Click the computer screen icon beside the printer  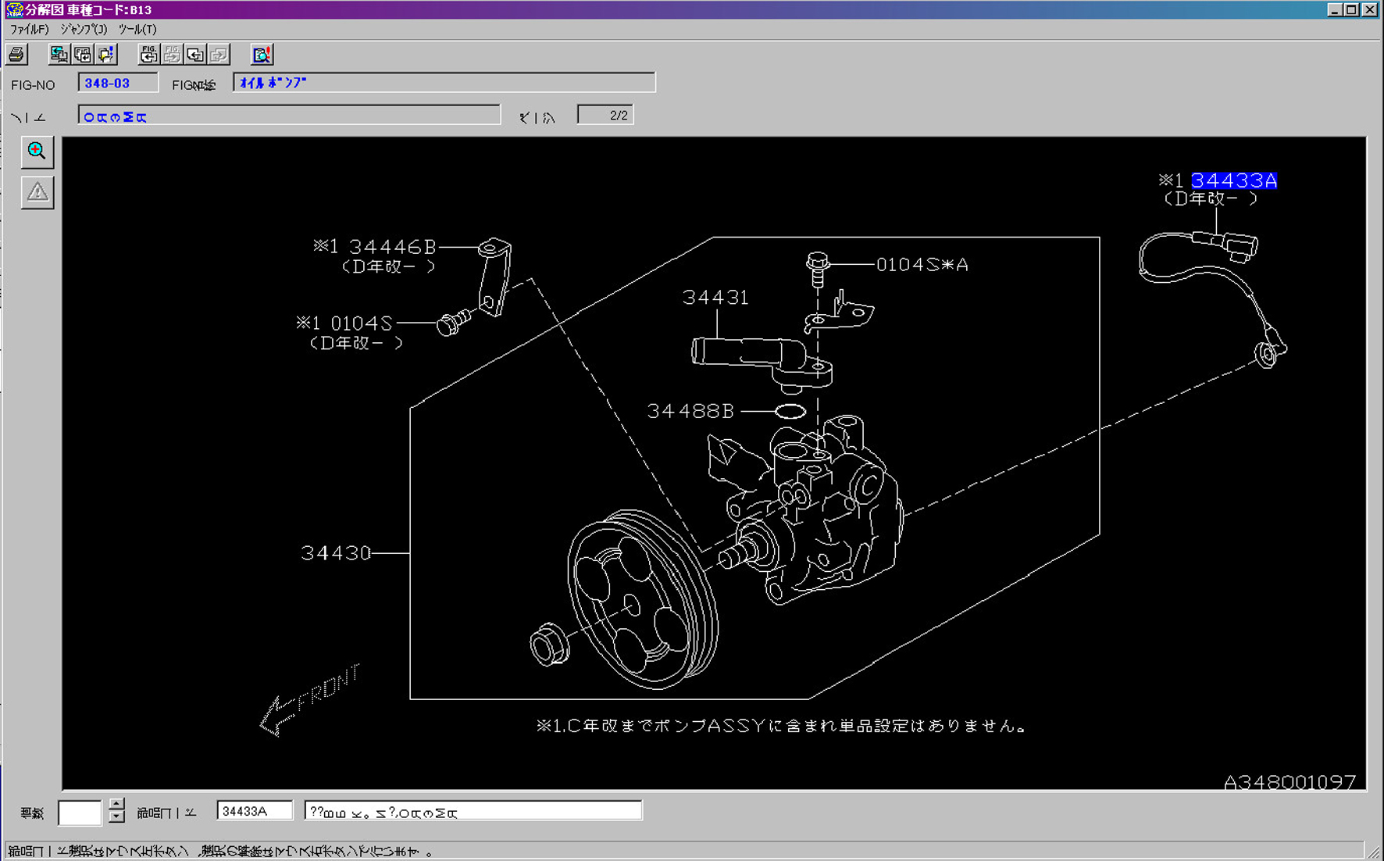pos(59,55)
